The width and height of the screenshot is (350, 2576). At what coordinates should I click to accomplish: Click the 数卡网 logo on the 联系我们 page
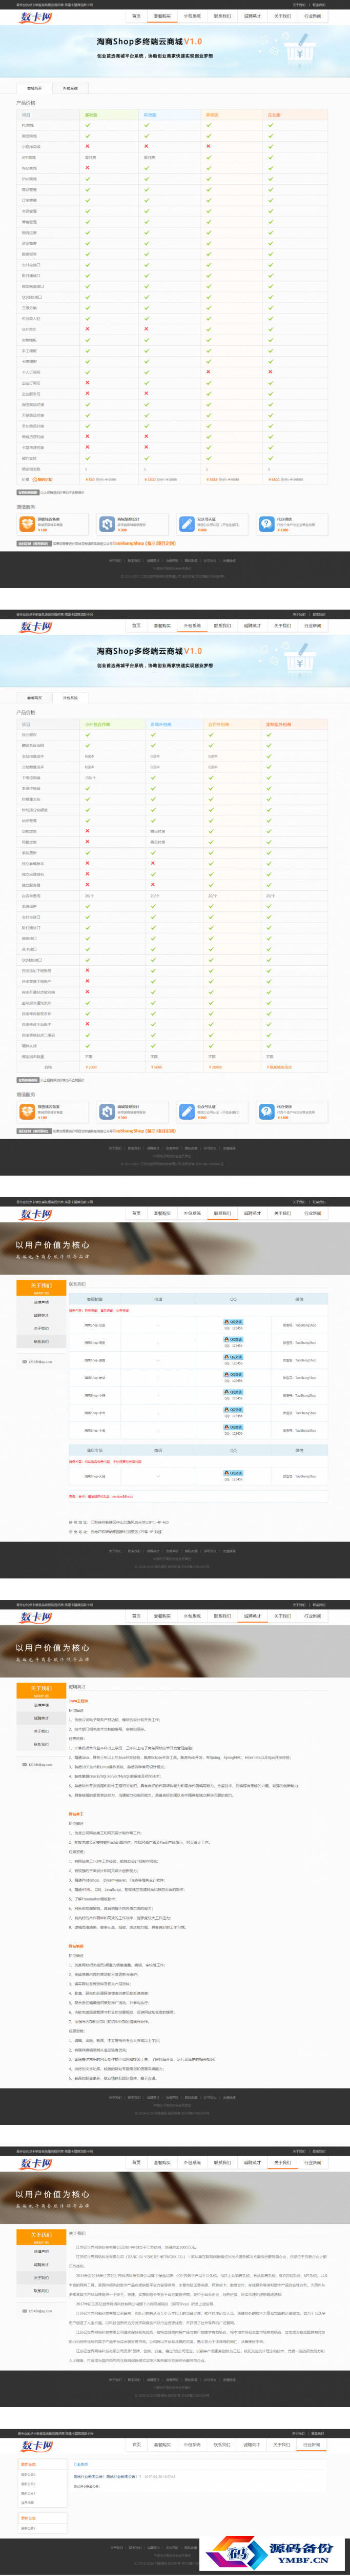(x=36, y=1214)
